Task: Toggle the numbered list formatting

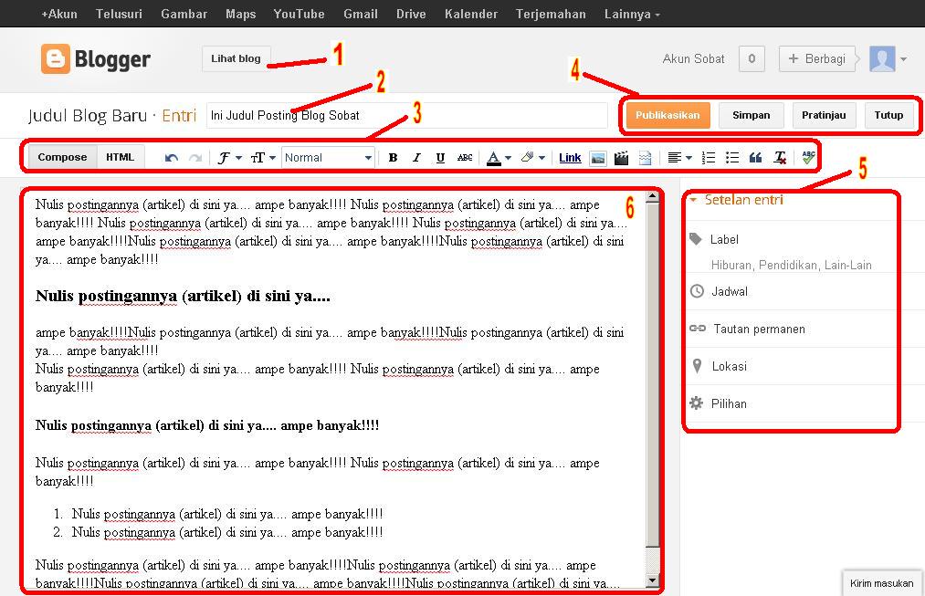Action: coord(709,157)
